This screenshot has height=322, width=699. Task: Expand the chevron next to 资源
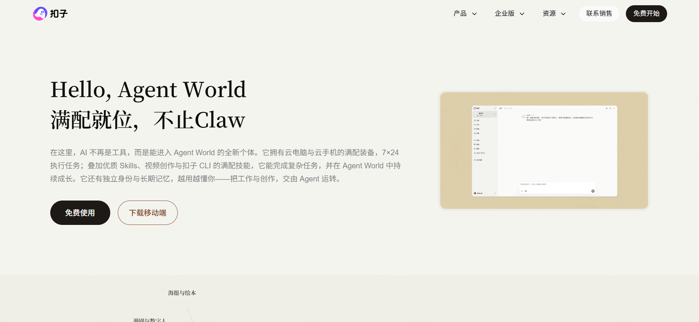coord(563,14)
